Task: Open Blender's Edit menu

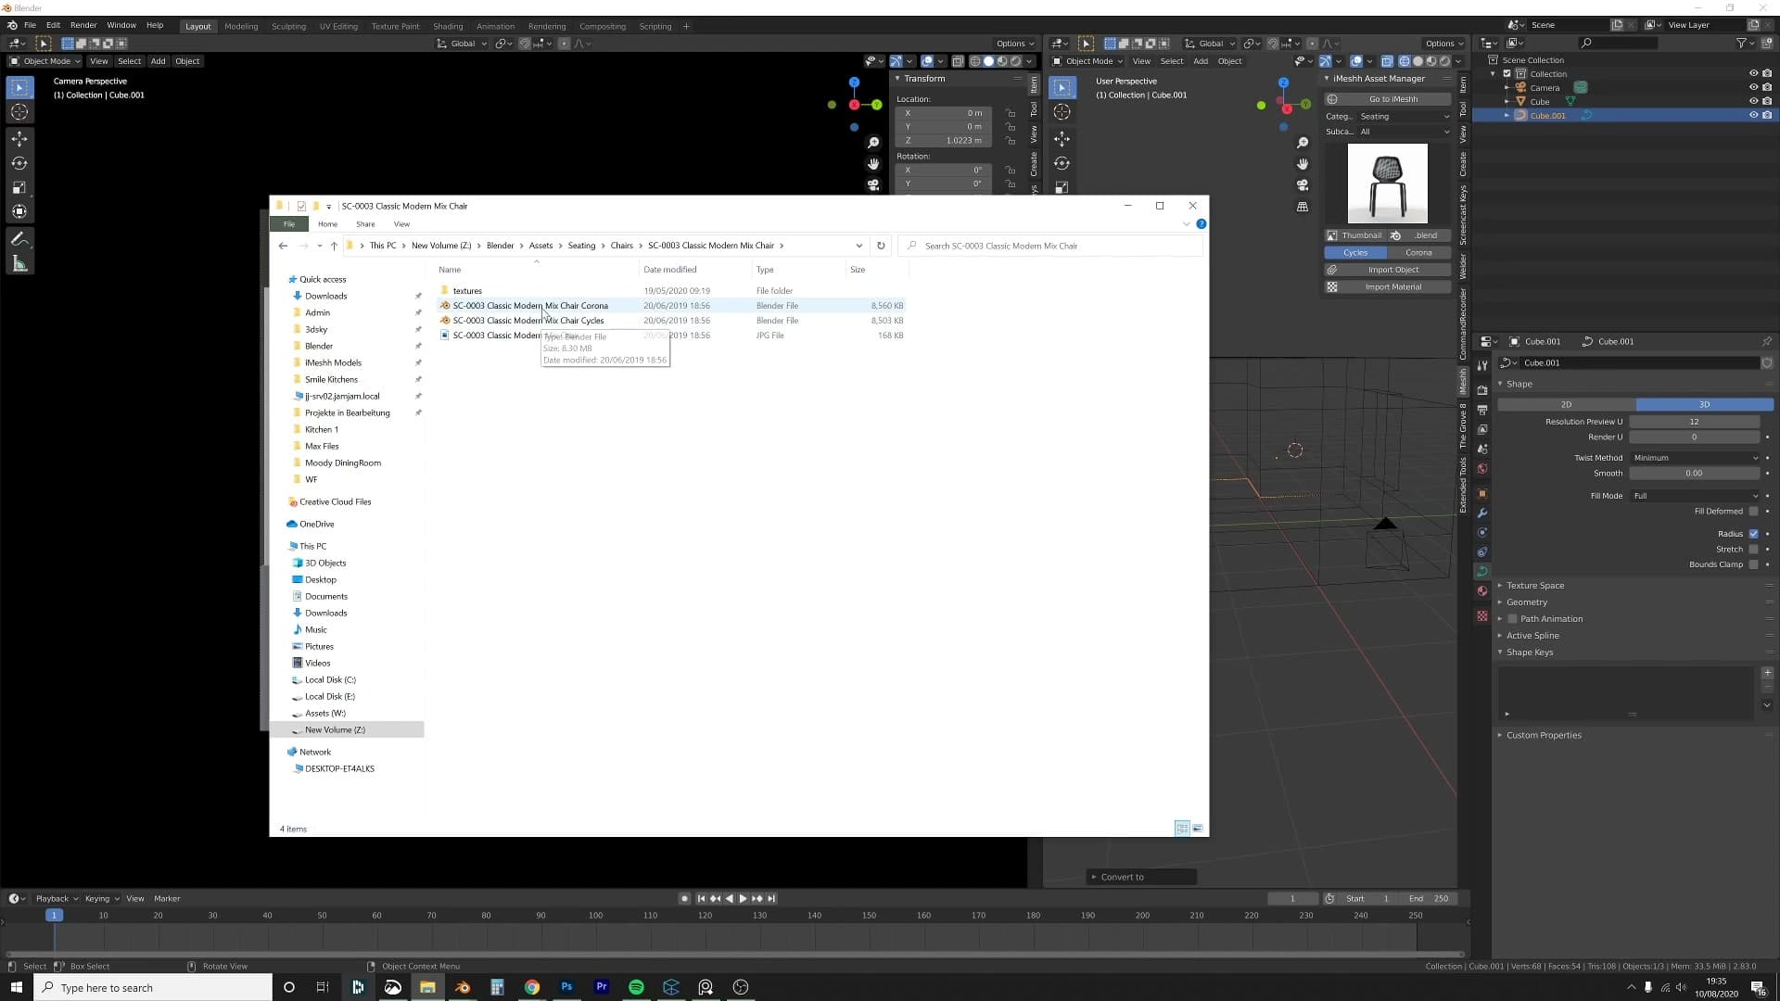Action: (x=53, y=26)
